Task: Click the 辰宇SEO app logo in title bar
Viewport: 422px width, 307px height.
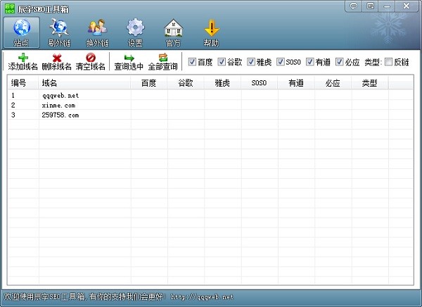Action: [10, 8]
